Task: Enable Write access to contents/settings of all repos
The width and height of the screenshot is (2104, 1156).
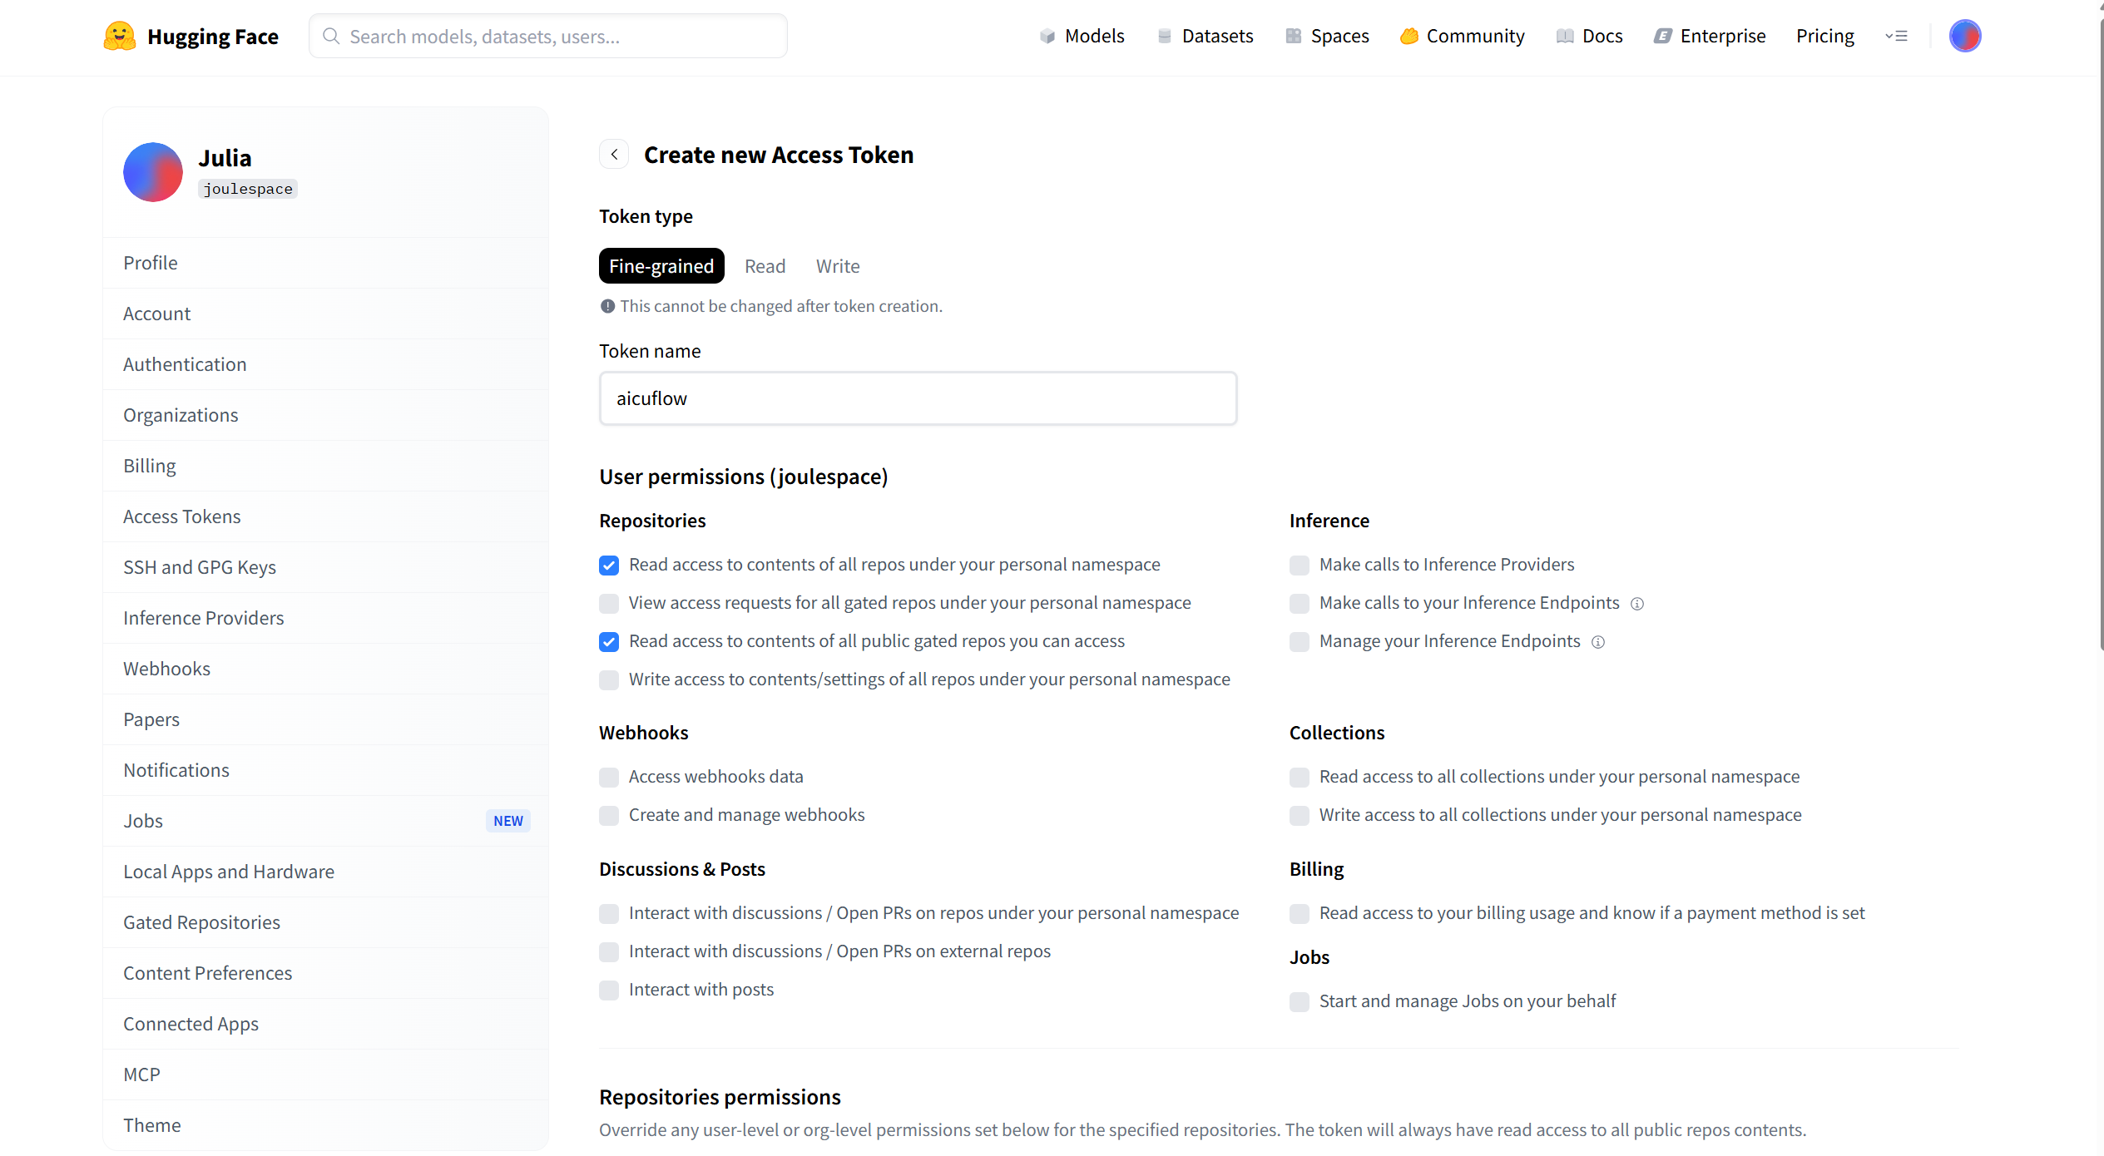Action: coord(609,680)
